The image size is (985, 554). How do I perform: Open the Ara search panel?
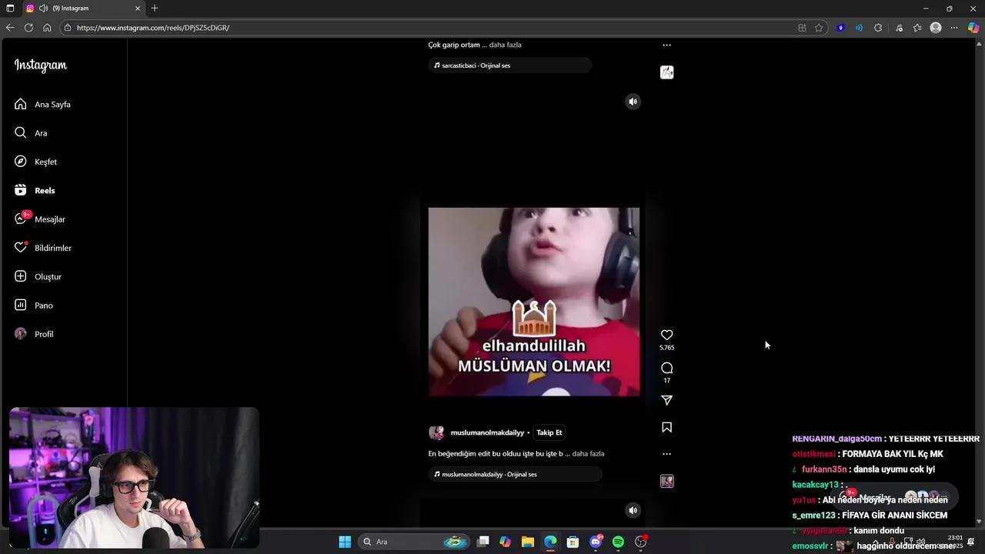[x=31, y=133]
